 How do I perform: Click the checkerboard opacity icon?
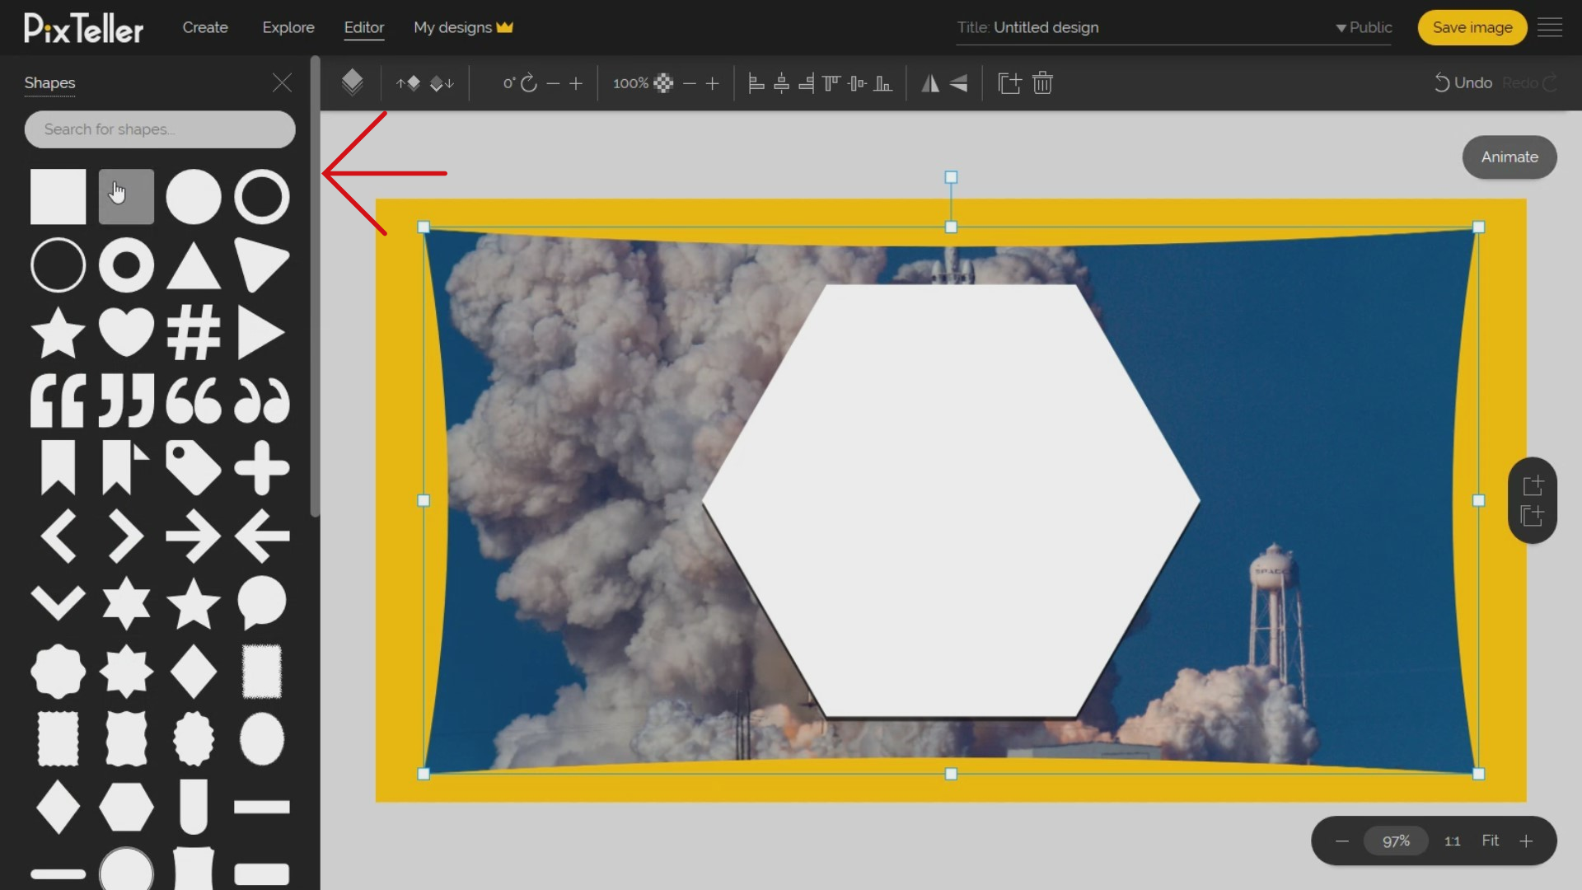click(663, 83)
